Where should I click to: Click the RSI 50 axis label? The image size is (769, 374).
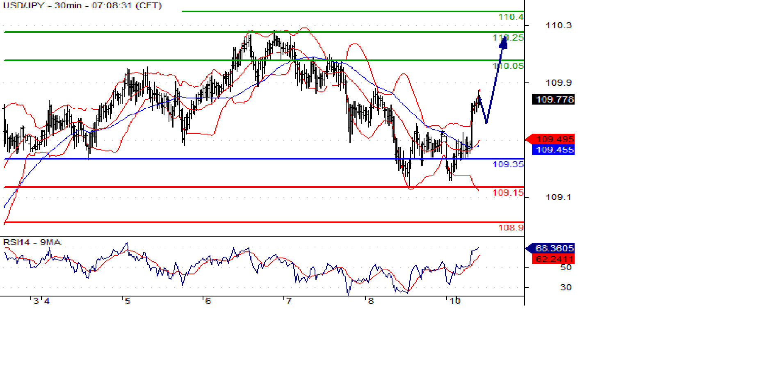point(566,267)
